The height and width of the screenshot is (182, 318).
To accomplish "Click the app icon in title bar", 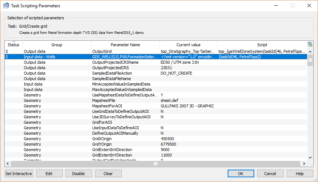I will (6, 6).
